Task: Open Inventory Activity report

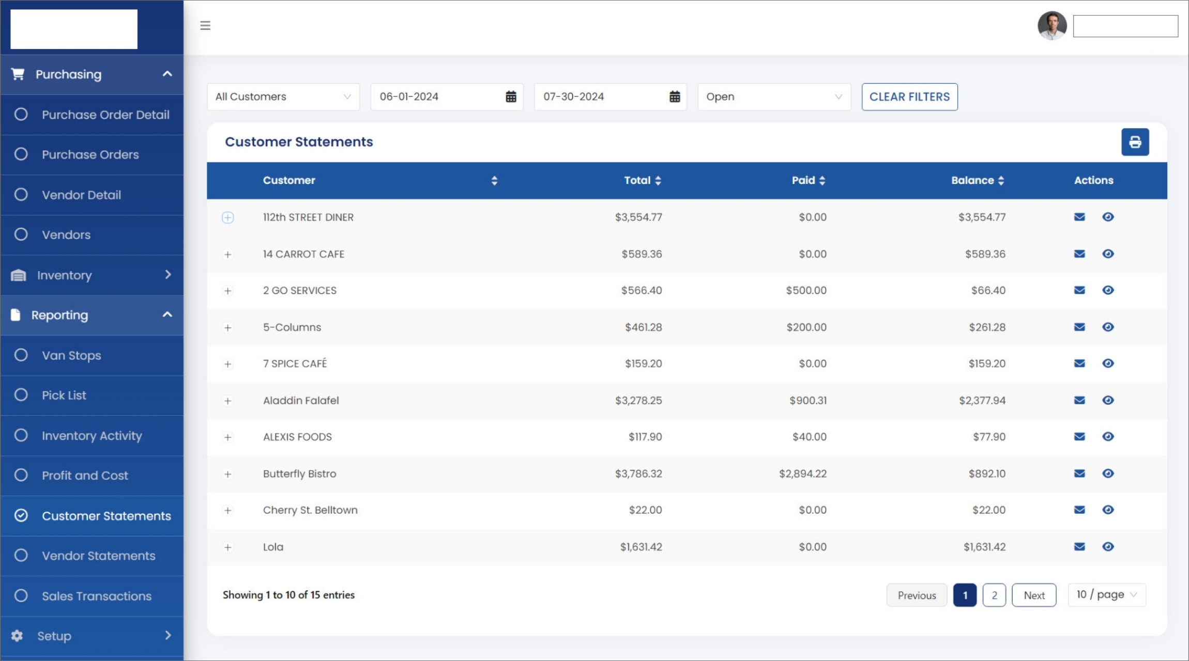Action: [92, 436]
